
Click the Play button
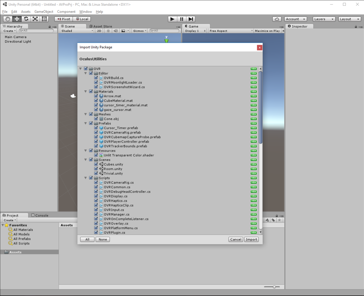pos(172,19)
